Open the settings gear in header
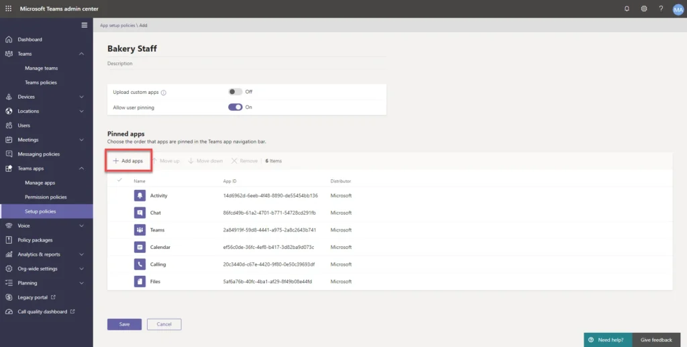 point(644,9)
